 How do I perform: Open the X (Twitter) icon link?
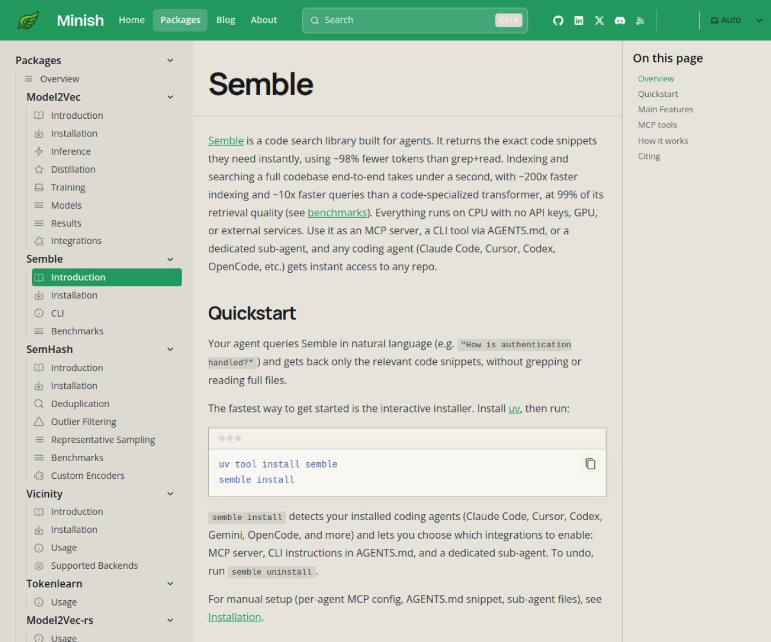click(599, 20)
